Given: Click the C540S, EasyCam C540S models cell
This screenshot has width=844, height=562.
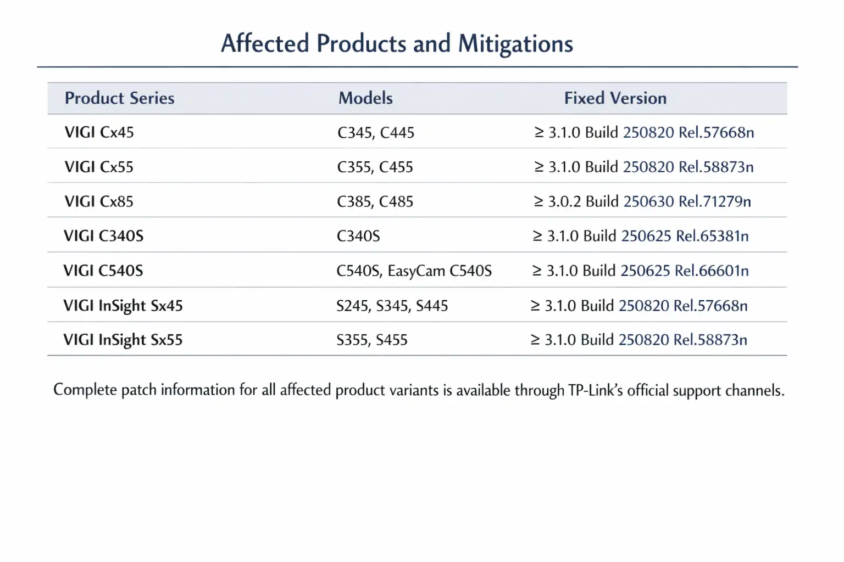Looking at the screenshot, I should pos(414,271).
